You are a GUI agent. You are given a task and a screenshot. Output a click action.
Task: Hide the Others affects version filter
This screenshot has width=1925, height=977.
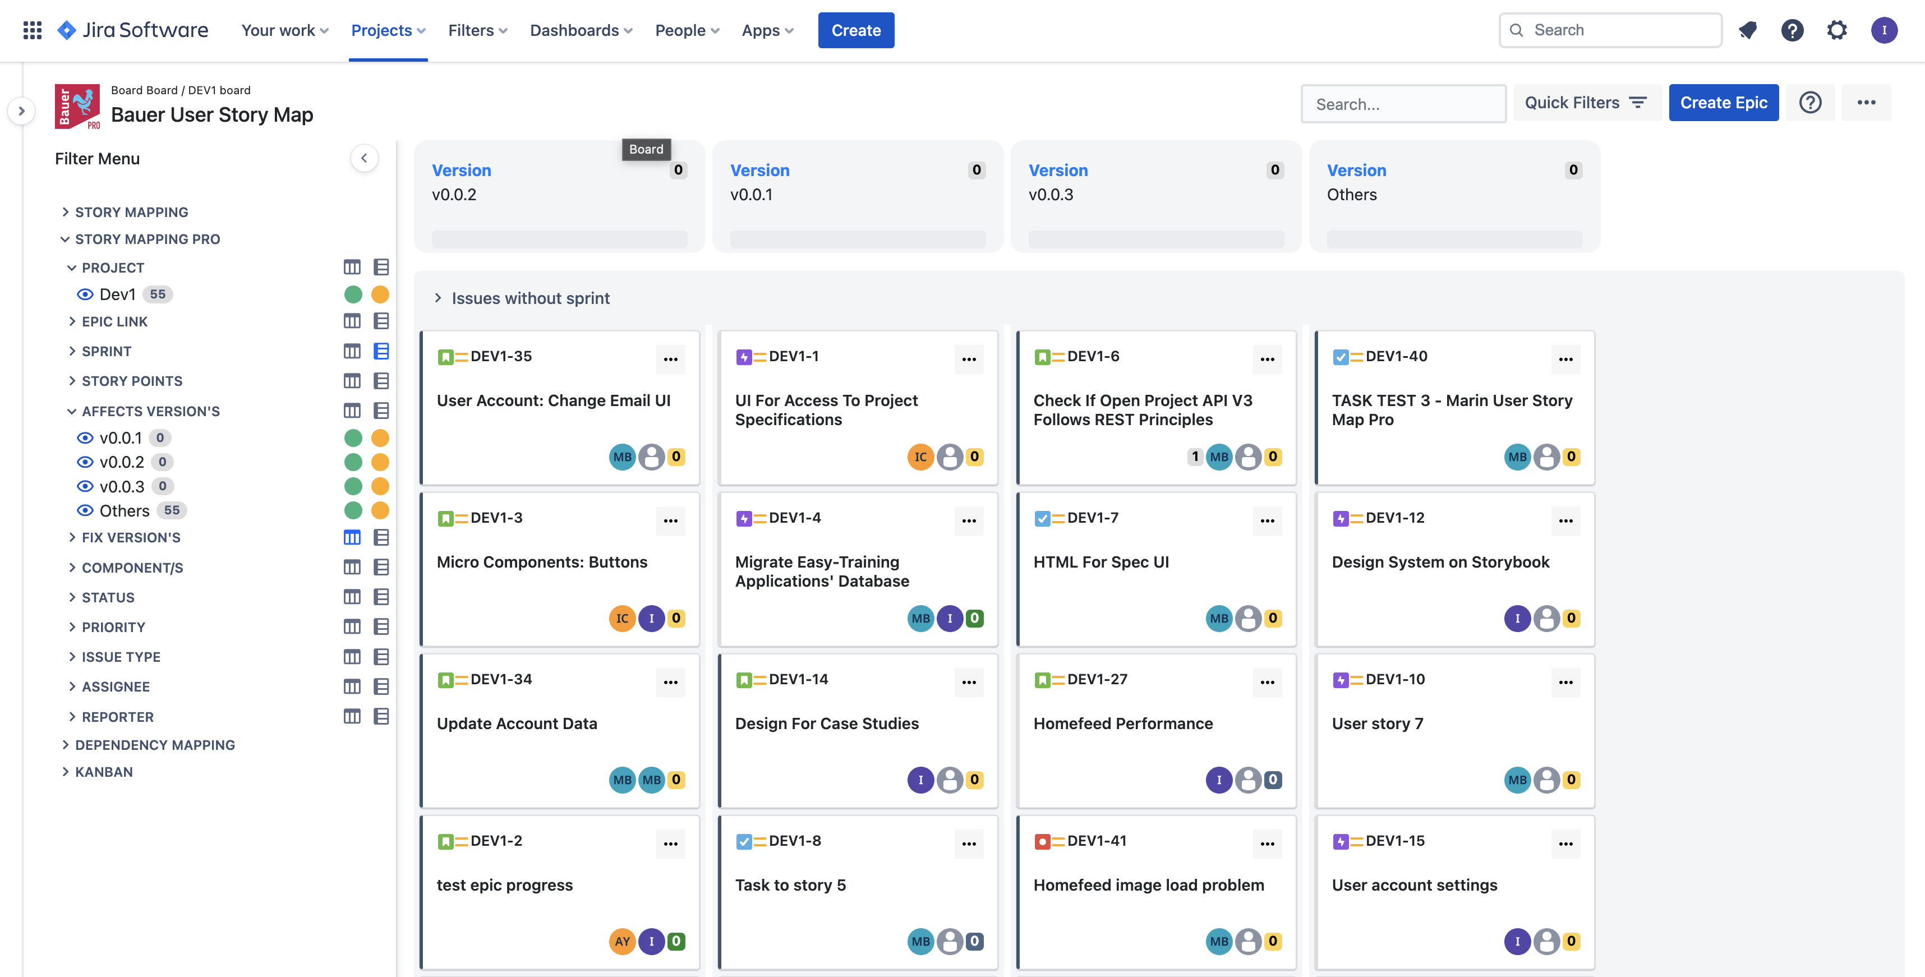pyautogui.click(x=85, y=511)
